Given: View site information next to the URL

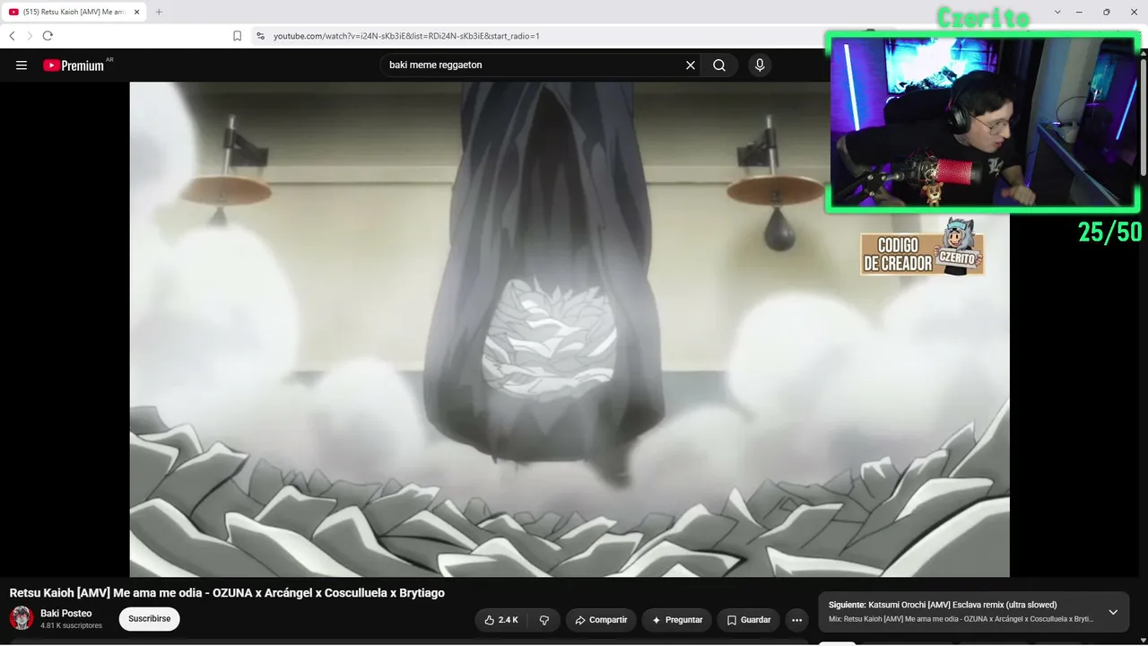Looking at the screenshot, I should (x=260, y=36).
